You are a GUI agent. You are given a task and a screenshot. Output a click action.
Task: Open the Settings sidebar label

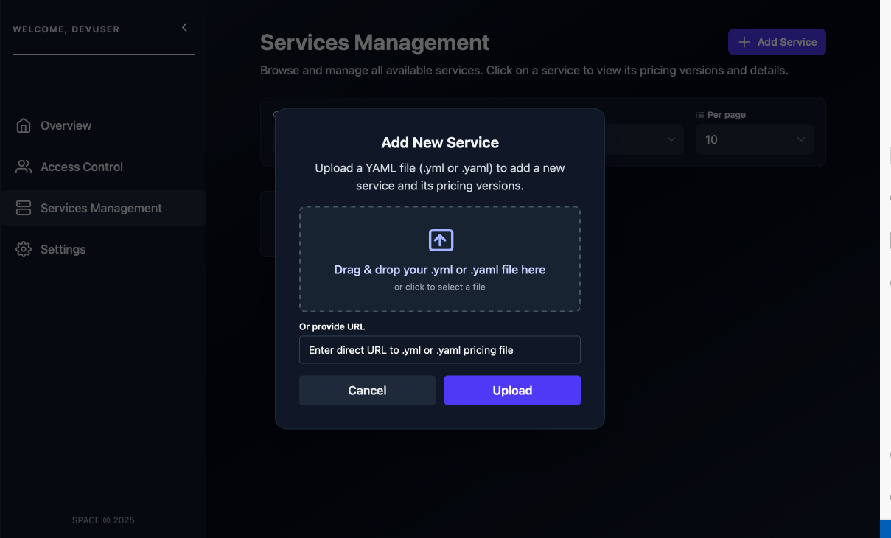[x=63, y=249]
